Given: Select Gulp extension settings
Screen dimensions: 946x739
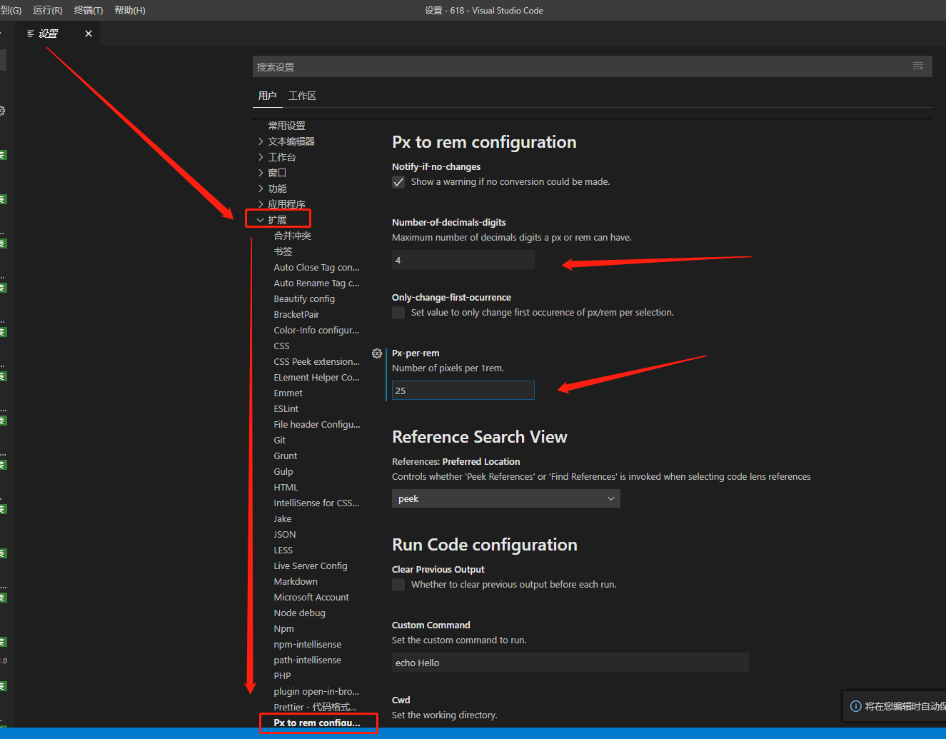Looking at the screenshot, I should click(x=283, y=471).
